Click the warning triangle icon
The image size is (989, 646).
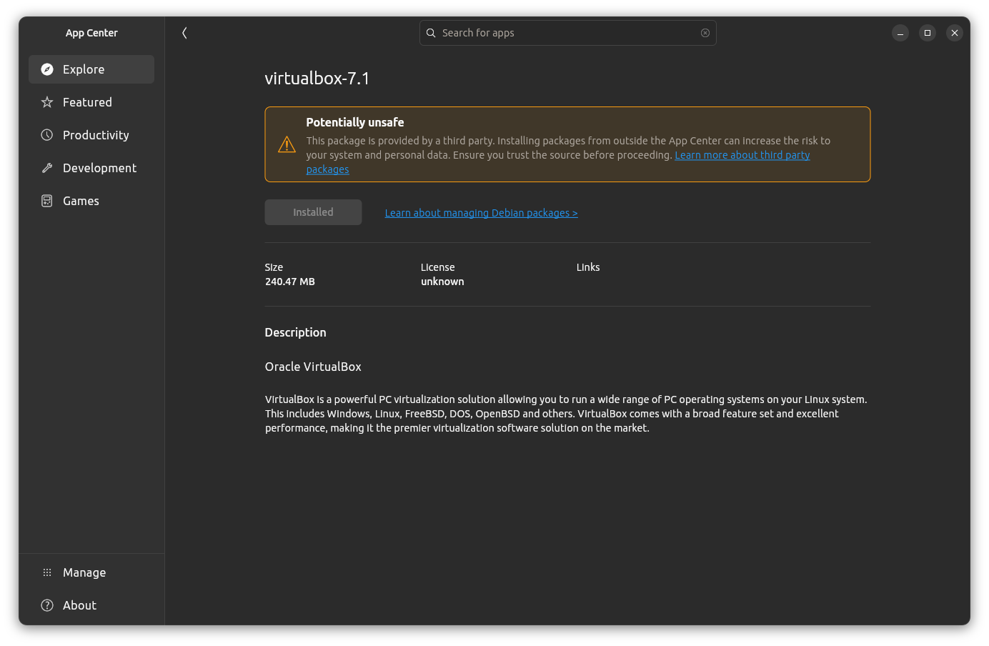pos(287,145)
